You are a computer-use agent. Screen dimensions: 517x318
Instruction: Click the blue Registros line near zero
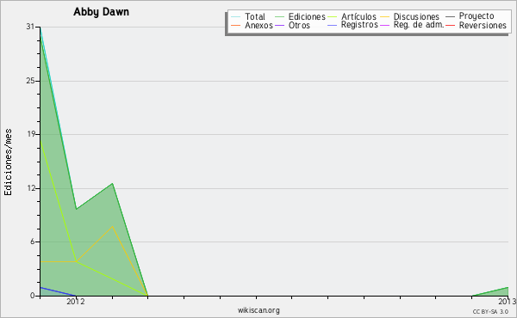click(58, 291)
